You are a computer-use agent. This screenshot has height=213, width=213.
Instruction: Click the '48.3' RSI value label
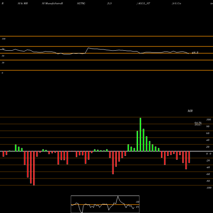(195, 53)
